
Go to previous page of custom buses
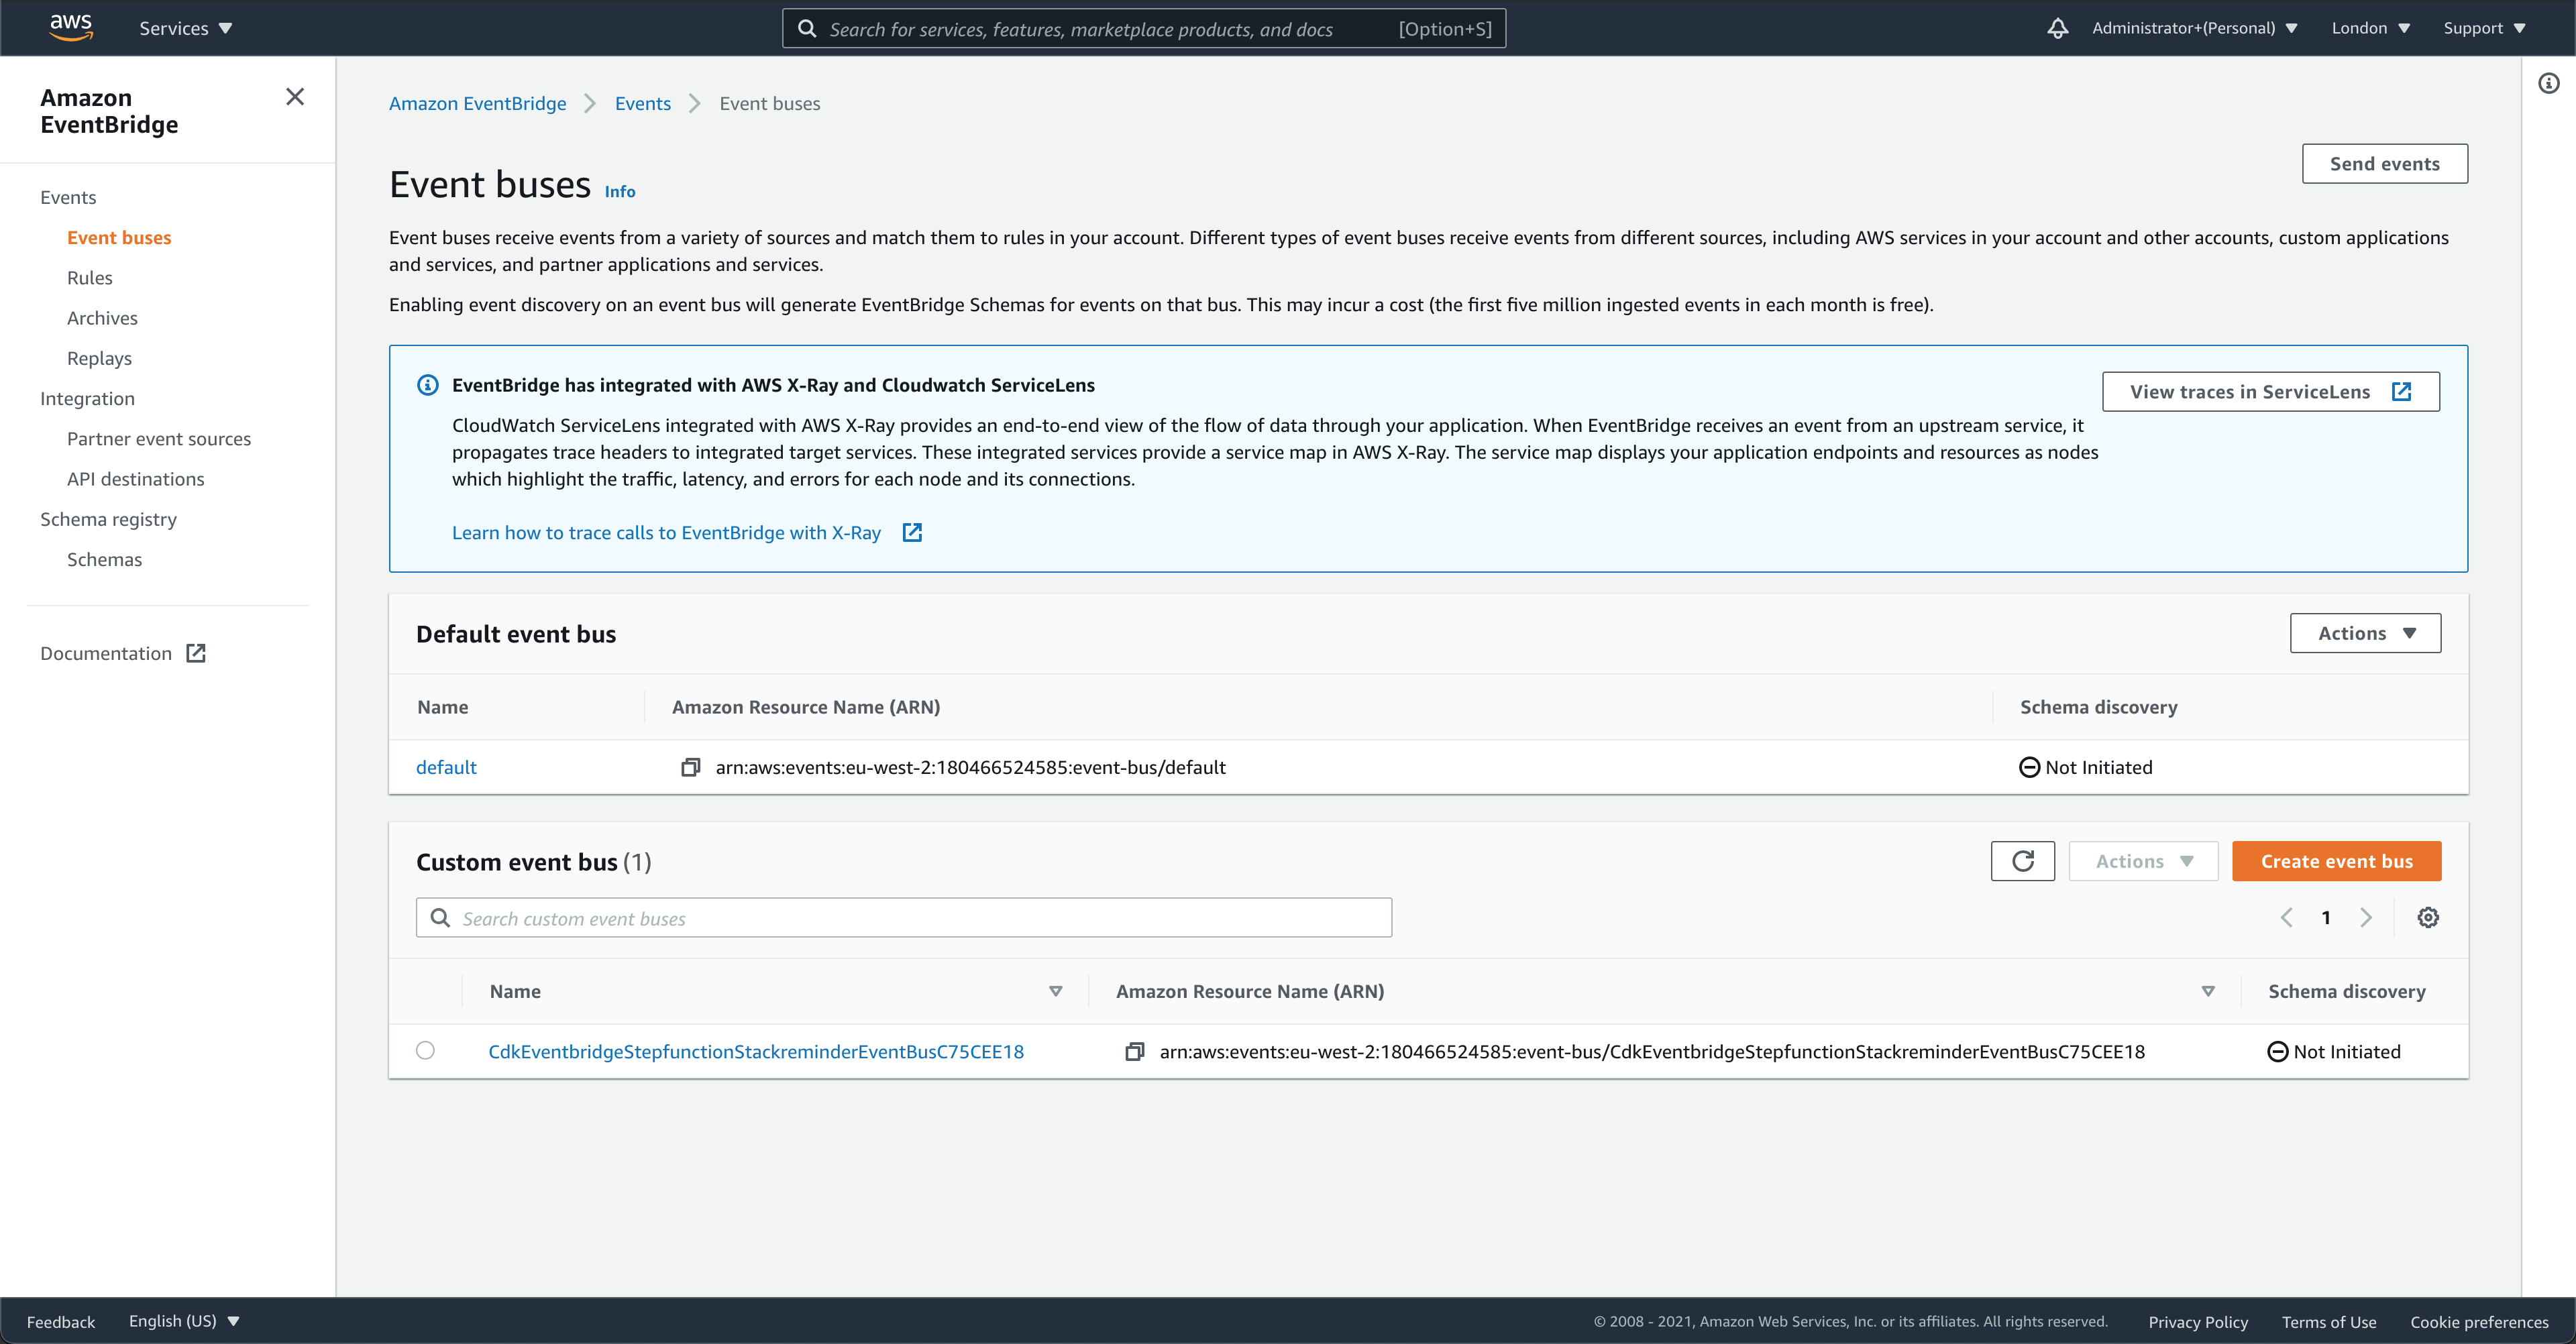point(2286,917)
